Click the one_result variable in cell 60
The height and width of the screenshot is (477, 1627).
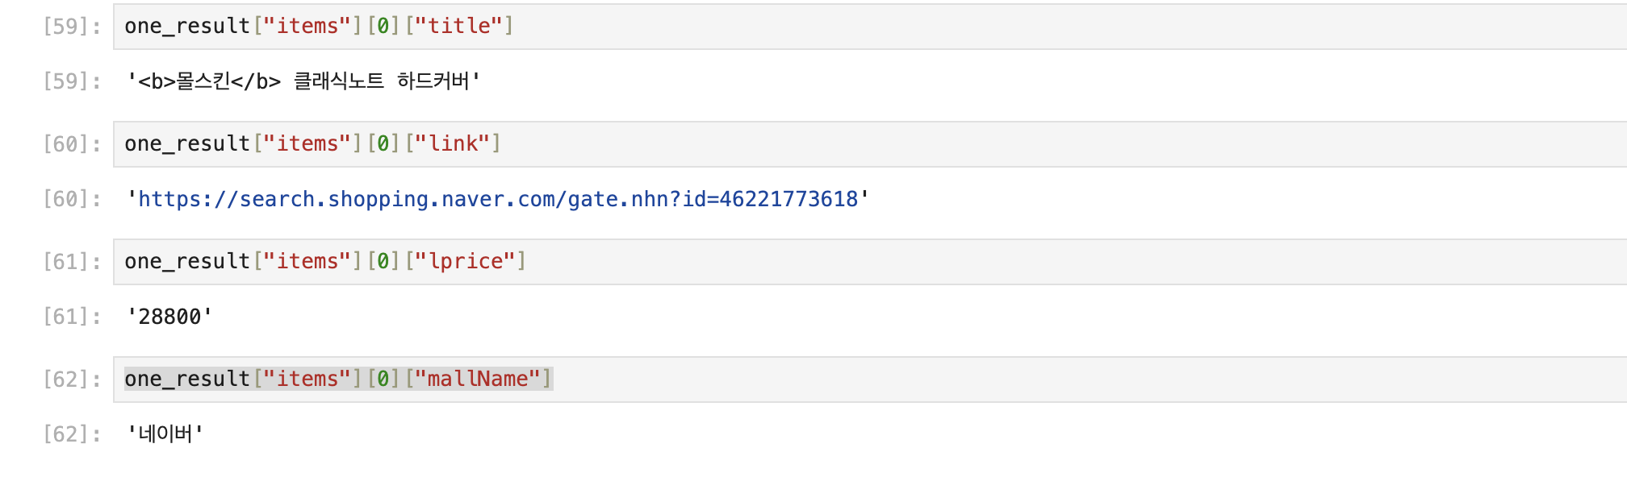click(x=186, y=143)
